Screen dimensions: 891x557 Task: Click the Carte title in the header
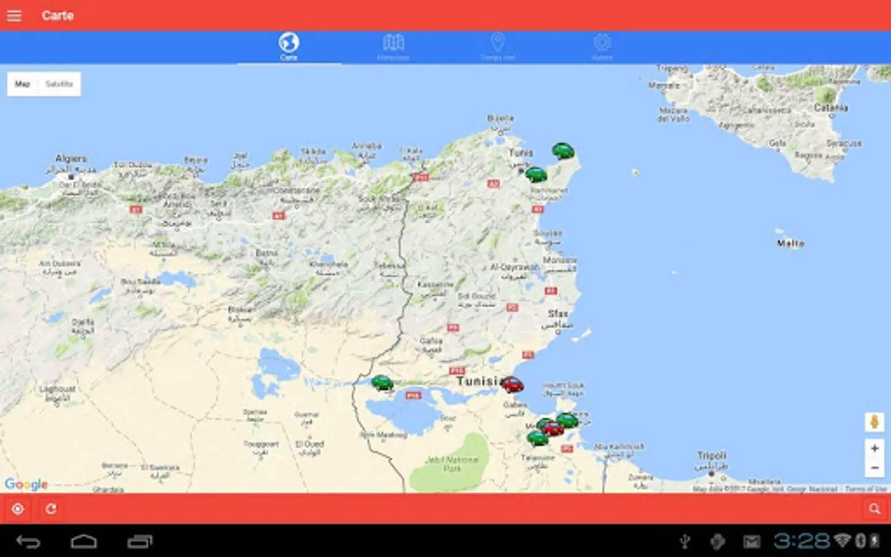pyautogui.click(x=58, y=15)
